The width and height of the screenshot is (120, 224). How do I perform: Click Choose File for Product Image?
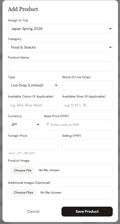23,170
